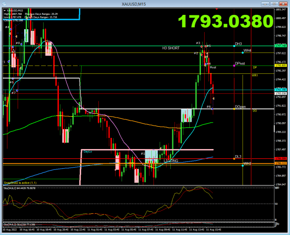Click the orange 1786.112 price tag
This screenshot has height=235, width=290.
point(281,163)
